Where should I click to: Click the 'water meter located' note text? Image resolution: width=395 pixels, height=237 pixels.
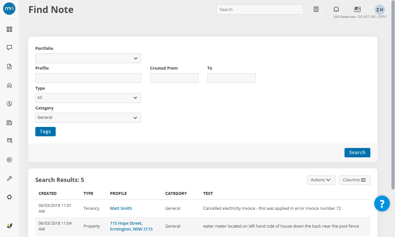click(281, 226)
